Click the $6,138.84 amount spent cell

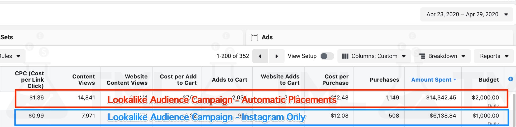click(x=443, y=116)
